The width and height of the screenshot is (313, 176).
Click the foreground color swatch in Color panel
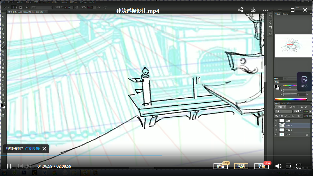(x=276, y=86)
